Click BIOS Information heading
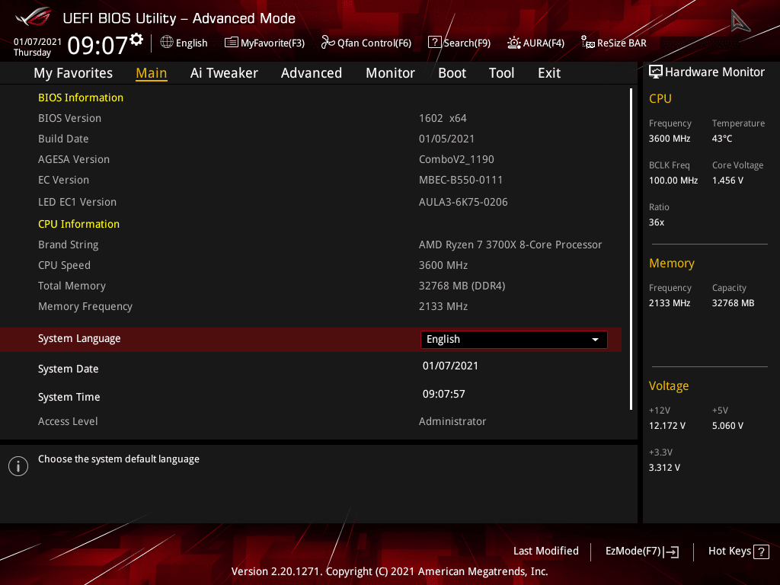The height and width of the screenshot is (585, 780). point(81,98)
